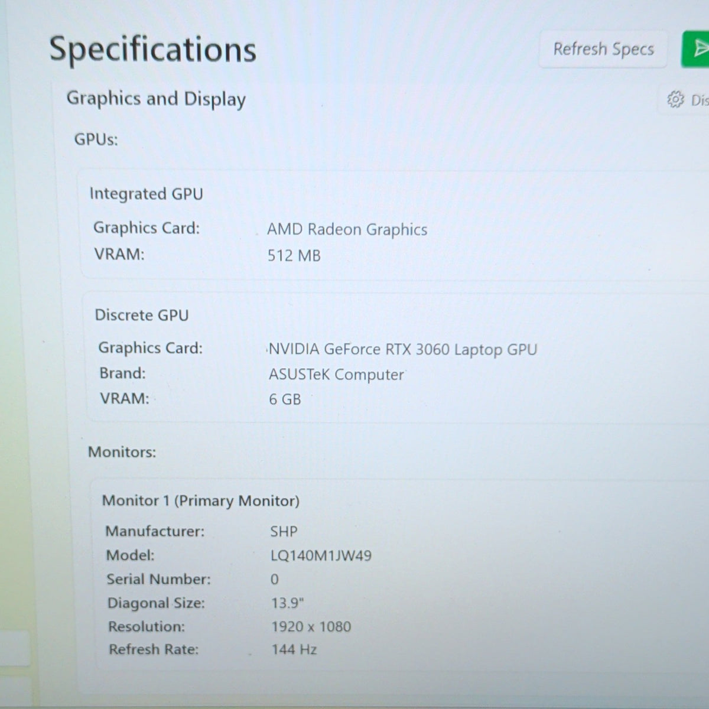Click the Monitors: label
The width and height of the screenshot is (709, 709).
tap(122, 453)
